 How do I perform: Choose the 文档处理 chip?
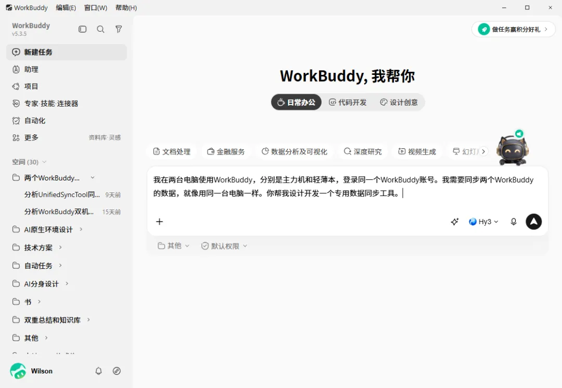172,151
